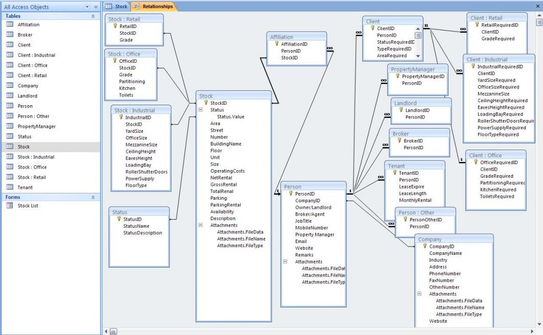Viewport: 543px width, 335px height.
Task: Close the navigation pane with shutter bar button
Action: tap(96, 7)
